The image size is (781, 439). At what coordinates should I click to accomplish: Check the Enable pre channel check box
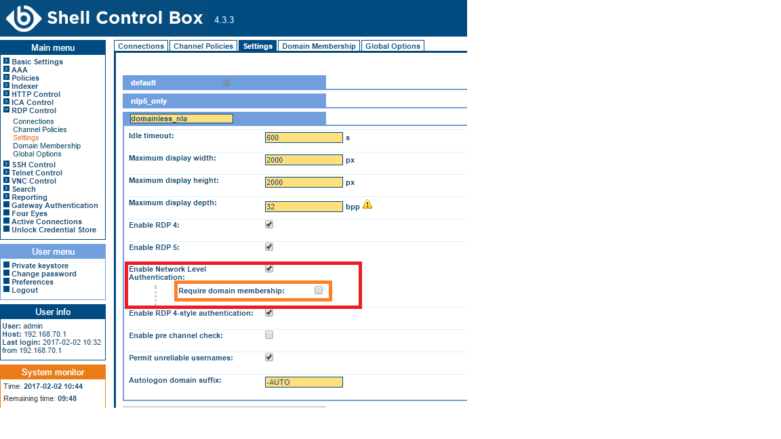click(269, 335)
